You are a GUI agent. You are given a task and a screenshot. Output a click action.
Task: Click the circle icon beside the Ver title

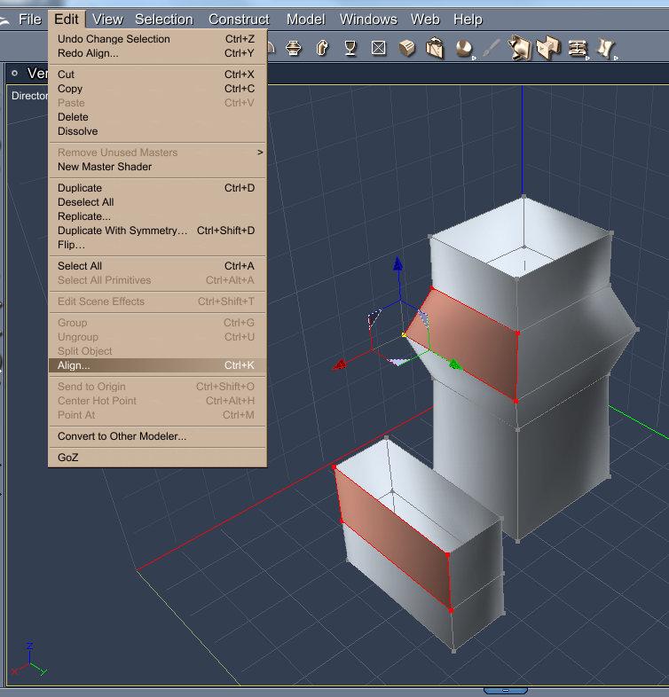[x=15, y=73]
